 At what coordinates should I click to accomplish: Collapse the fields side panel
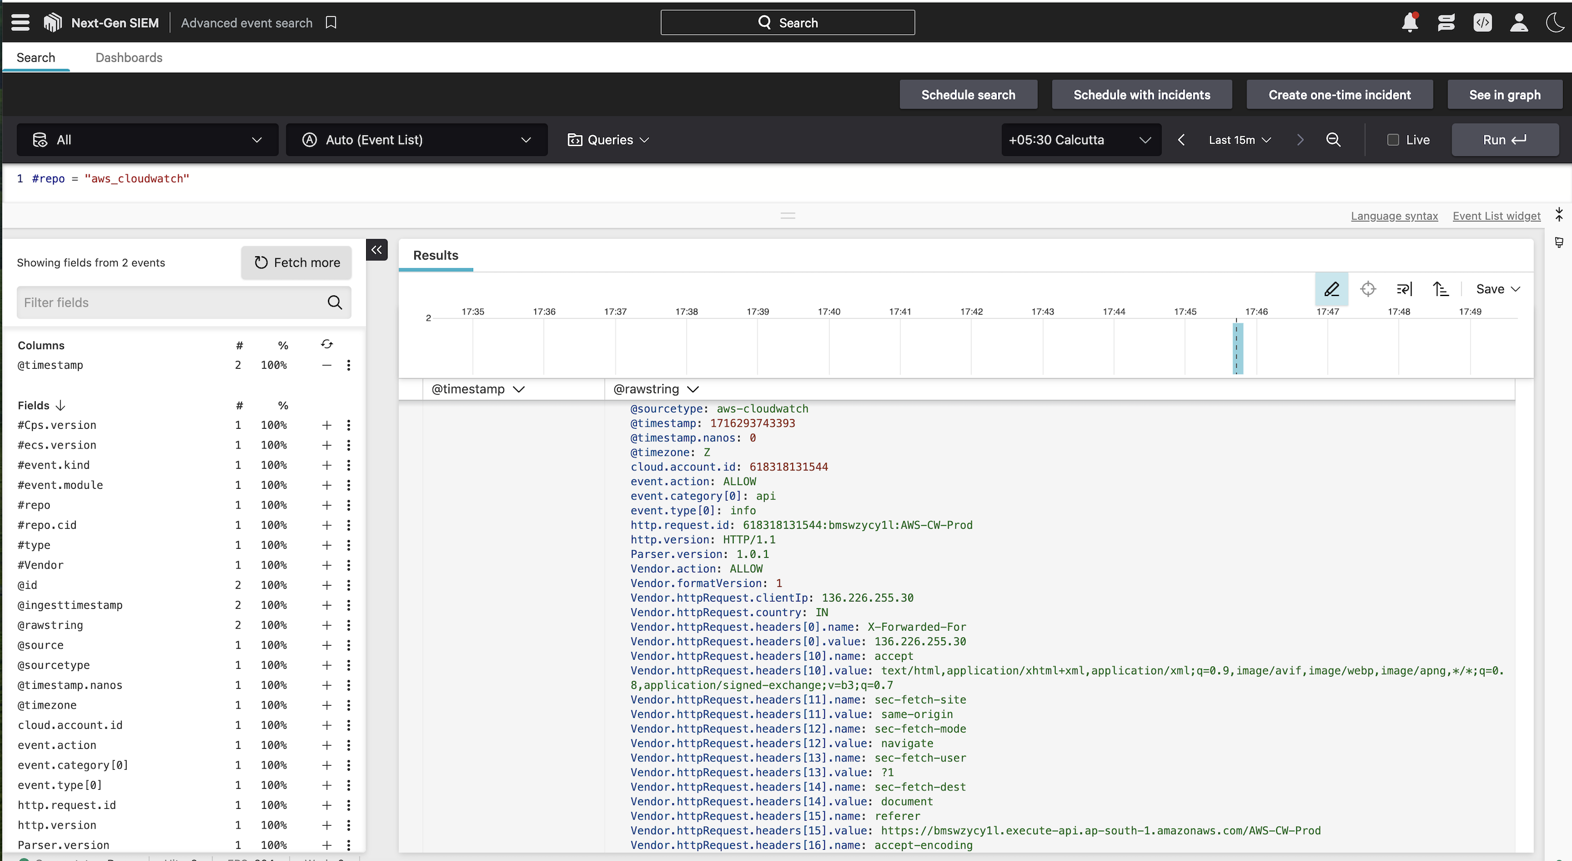(377, 249)
